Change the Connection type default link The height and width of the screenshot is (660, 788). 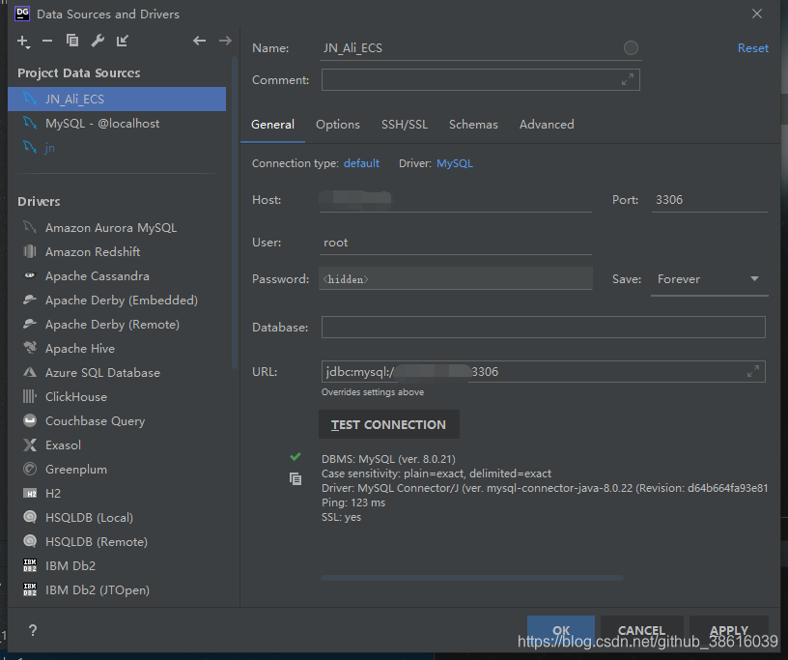tap(361, 163)
